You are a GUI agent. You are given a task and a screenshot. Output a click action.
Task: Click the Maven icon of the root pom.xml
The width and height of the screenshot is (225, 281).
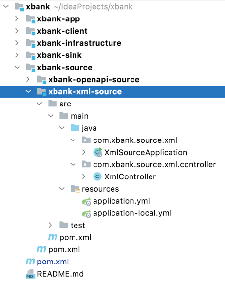(x=30, y=262)
